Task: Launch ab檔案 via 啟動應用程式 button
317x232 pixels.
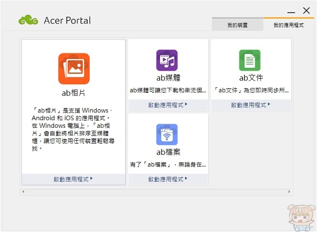Action: 168,179
